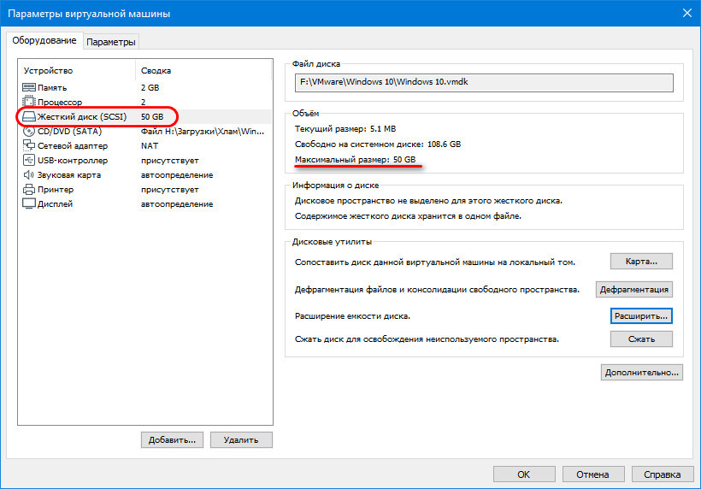
Task: Click the Дисплей monitor icon
Action: tap(29, 203)
